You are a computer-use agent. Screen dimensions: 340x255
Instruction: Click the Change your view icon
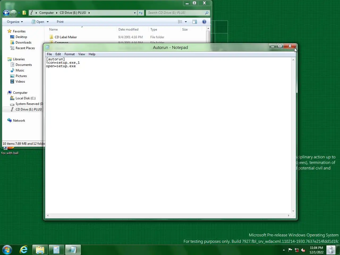[x=180, y=22]
